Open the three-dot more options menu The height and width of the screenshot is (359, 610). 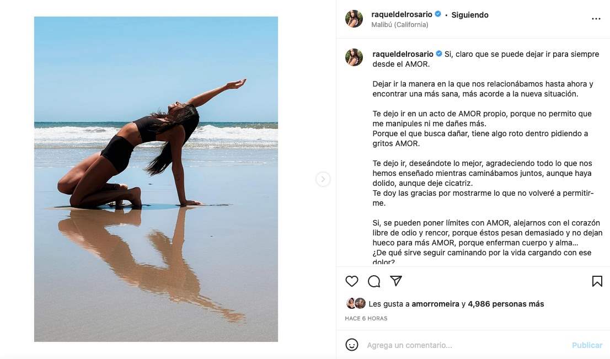pyautogui.click(x=596, y=19)
